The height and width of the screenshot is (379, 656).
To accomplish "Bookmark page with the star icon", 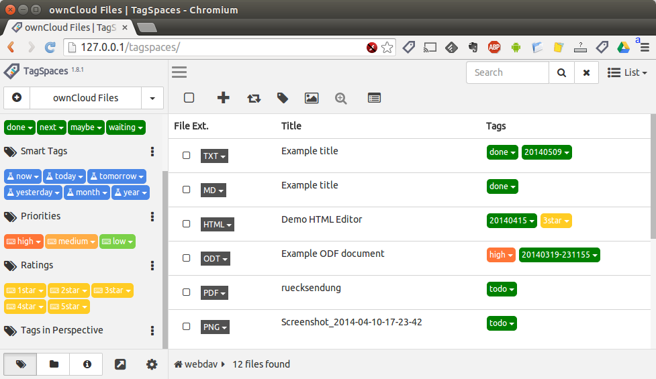I will point(387,47).
